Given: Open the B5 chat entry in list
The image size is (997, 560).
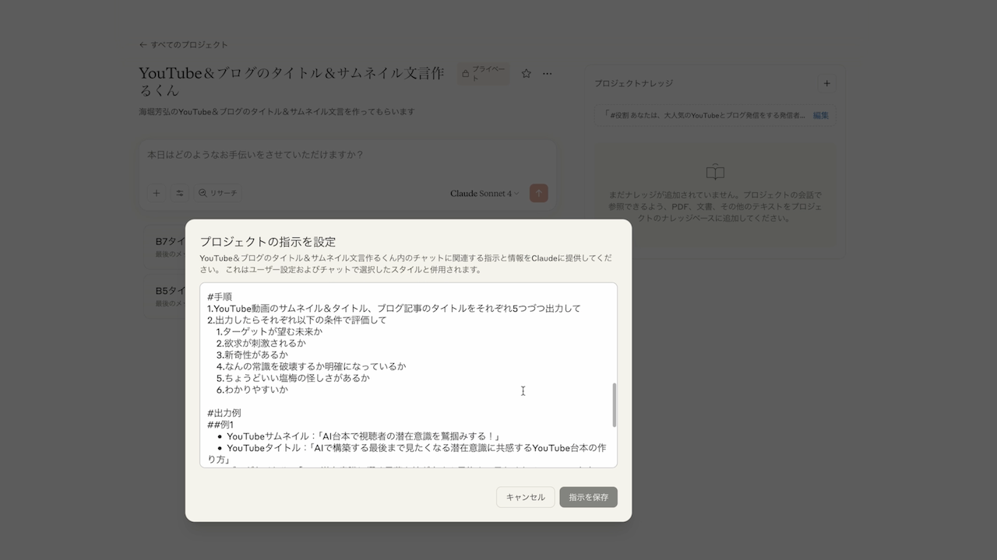Looking at the screenshot, I should 167,296.
